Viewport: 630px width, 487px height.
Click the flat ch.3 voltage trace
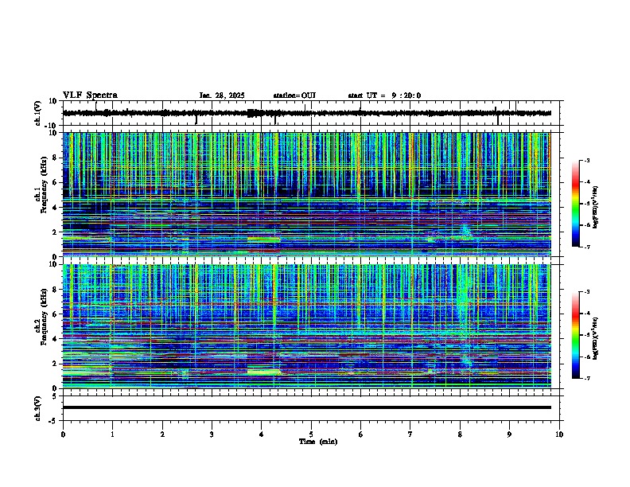pyautogui.click(x=307, y=407)
